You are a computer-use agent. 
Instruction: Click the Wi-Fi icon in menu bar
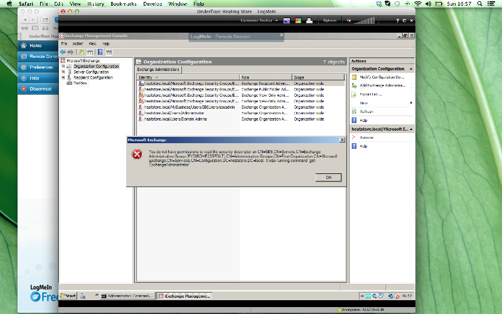[418, 4]
